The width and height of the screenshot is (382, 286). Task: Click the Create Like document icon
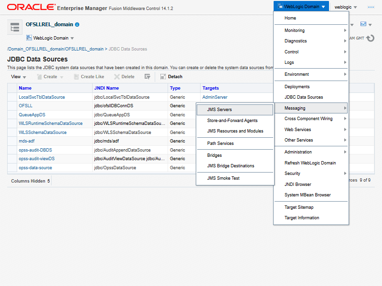76,77
